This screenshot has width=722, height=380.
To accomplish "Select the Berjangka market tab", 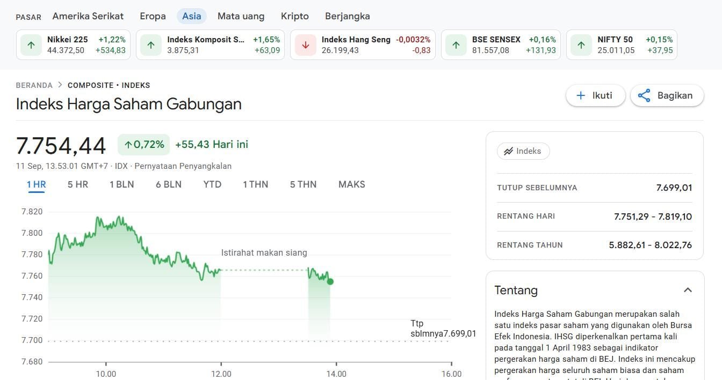I will 347,16.
